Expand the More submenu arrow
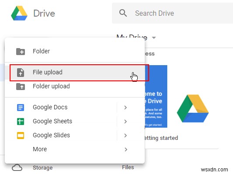 pos(126,150)
